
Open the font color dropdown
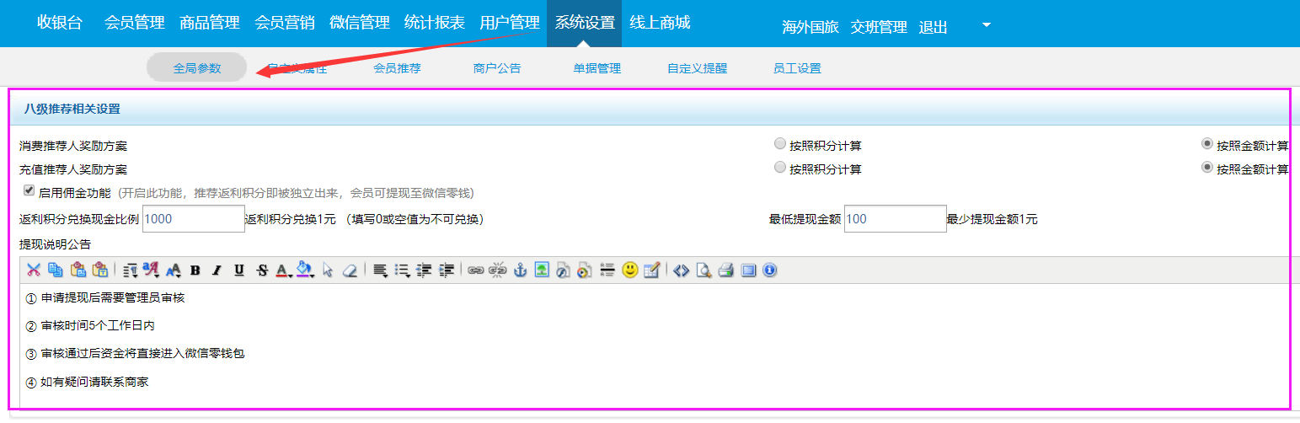[x=284, y=270]
